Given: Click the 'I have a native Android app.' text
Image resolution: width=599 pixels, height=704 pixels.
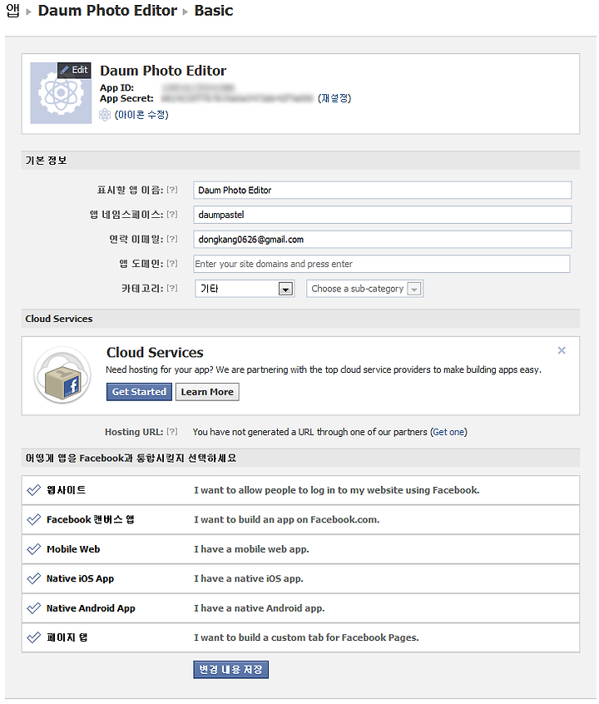Looking at the screenshot, I should pyautogui.click(x=259, y=608).
